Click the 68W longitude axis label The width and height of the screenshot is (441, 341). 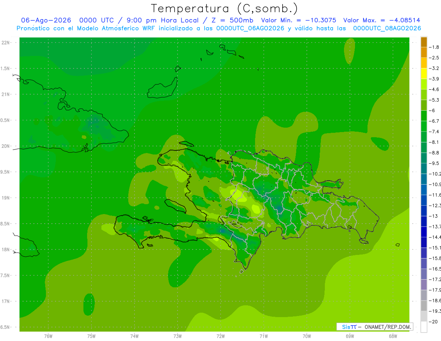pyautogui.click(x=393, y=336)
